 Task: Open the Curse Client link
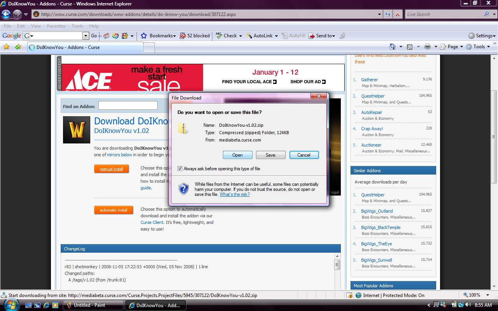point(152,222)
